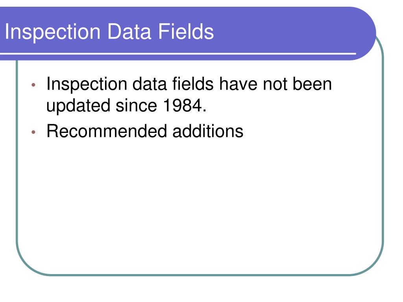Screen dimensions: 403x302
Task: Click the word "not" in the first bullet
Action: [x=275, y=85]
